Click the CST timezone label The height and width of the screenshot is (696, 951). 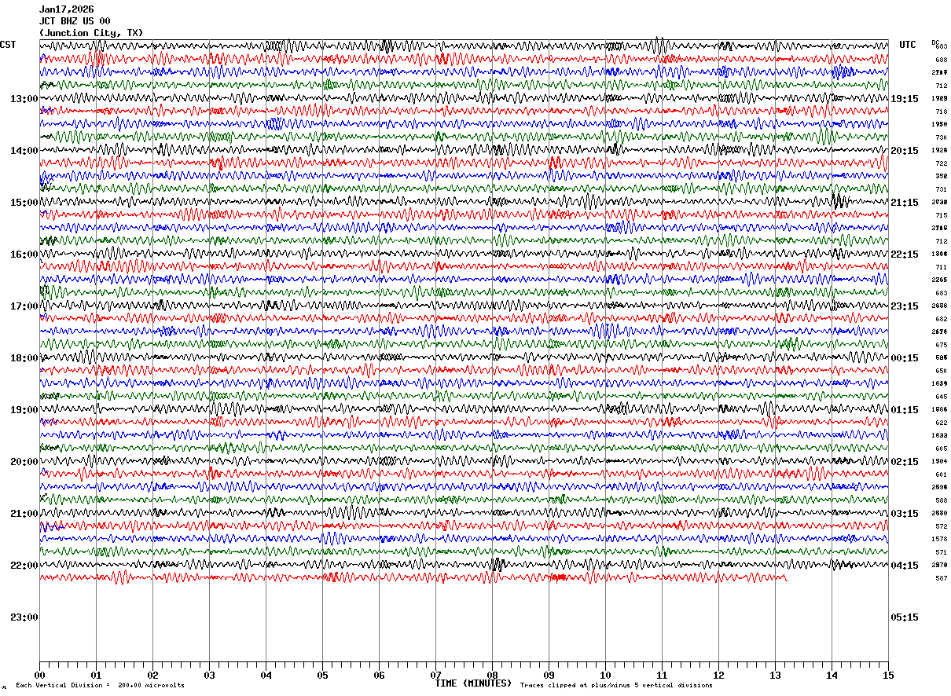point(8,45)
